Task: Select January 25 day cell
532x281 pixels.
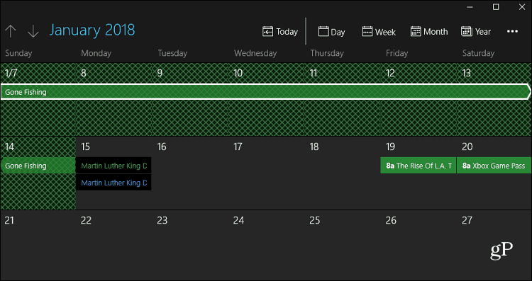Action: (x=343, y=245)
